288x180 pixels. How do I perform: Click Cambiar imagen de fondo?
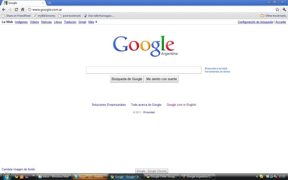(x=18, y=169)
